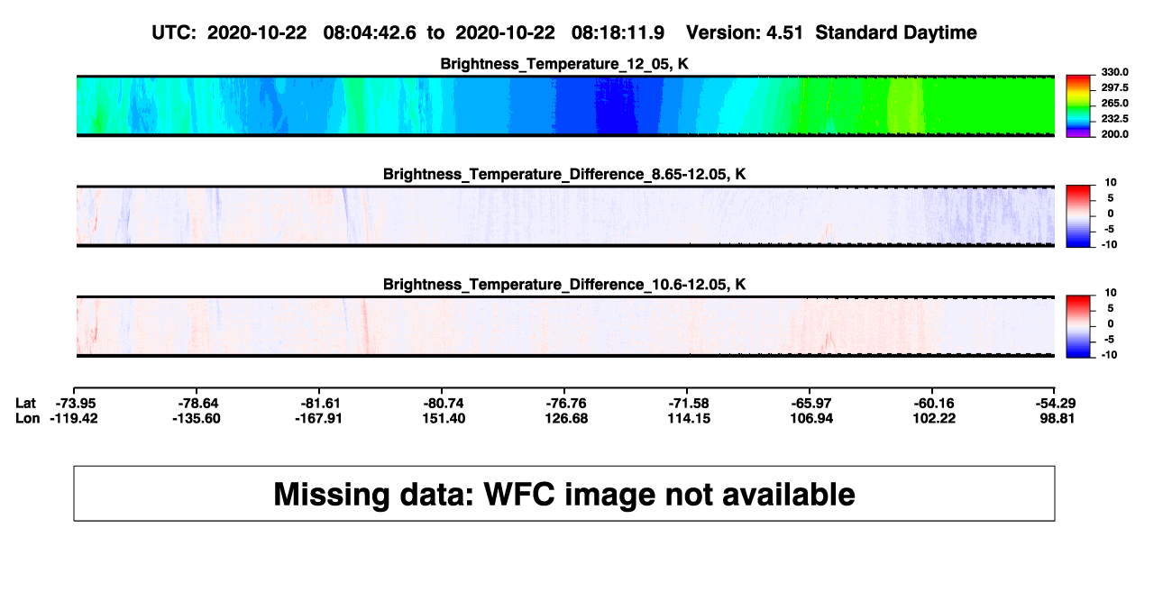
Task: Click longitude value 106.94
Action: coord(810,418)
